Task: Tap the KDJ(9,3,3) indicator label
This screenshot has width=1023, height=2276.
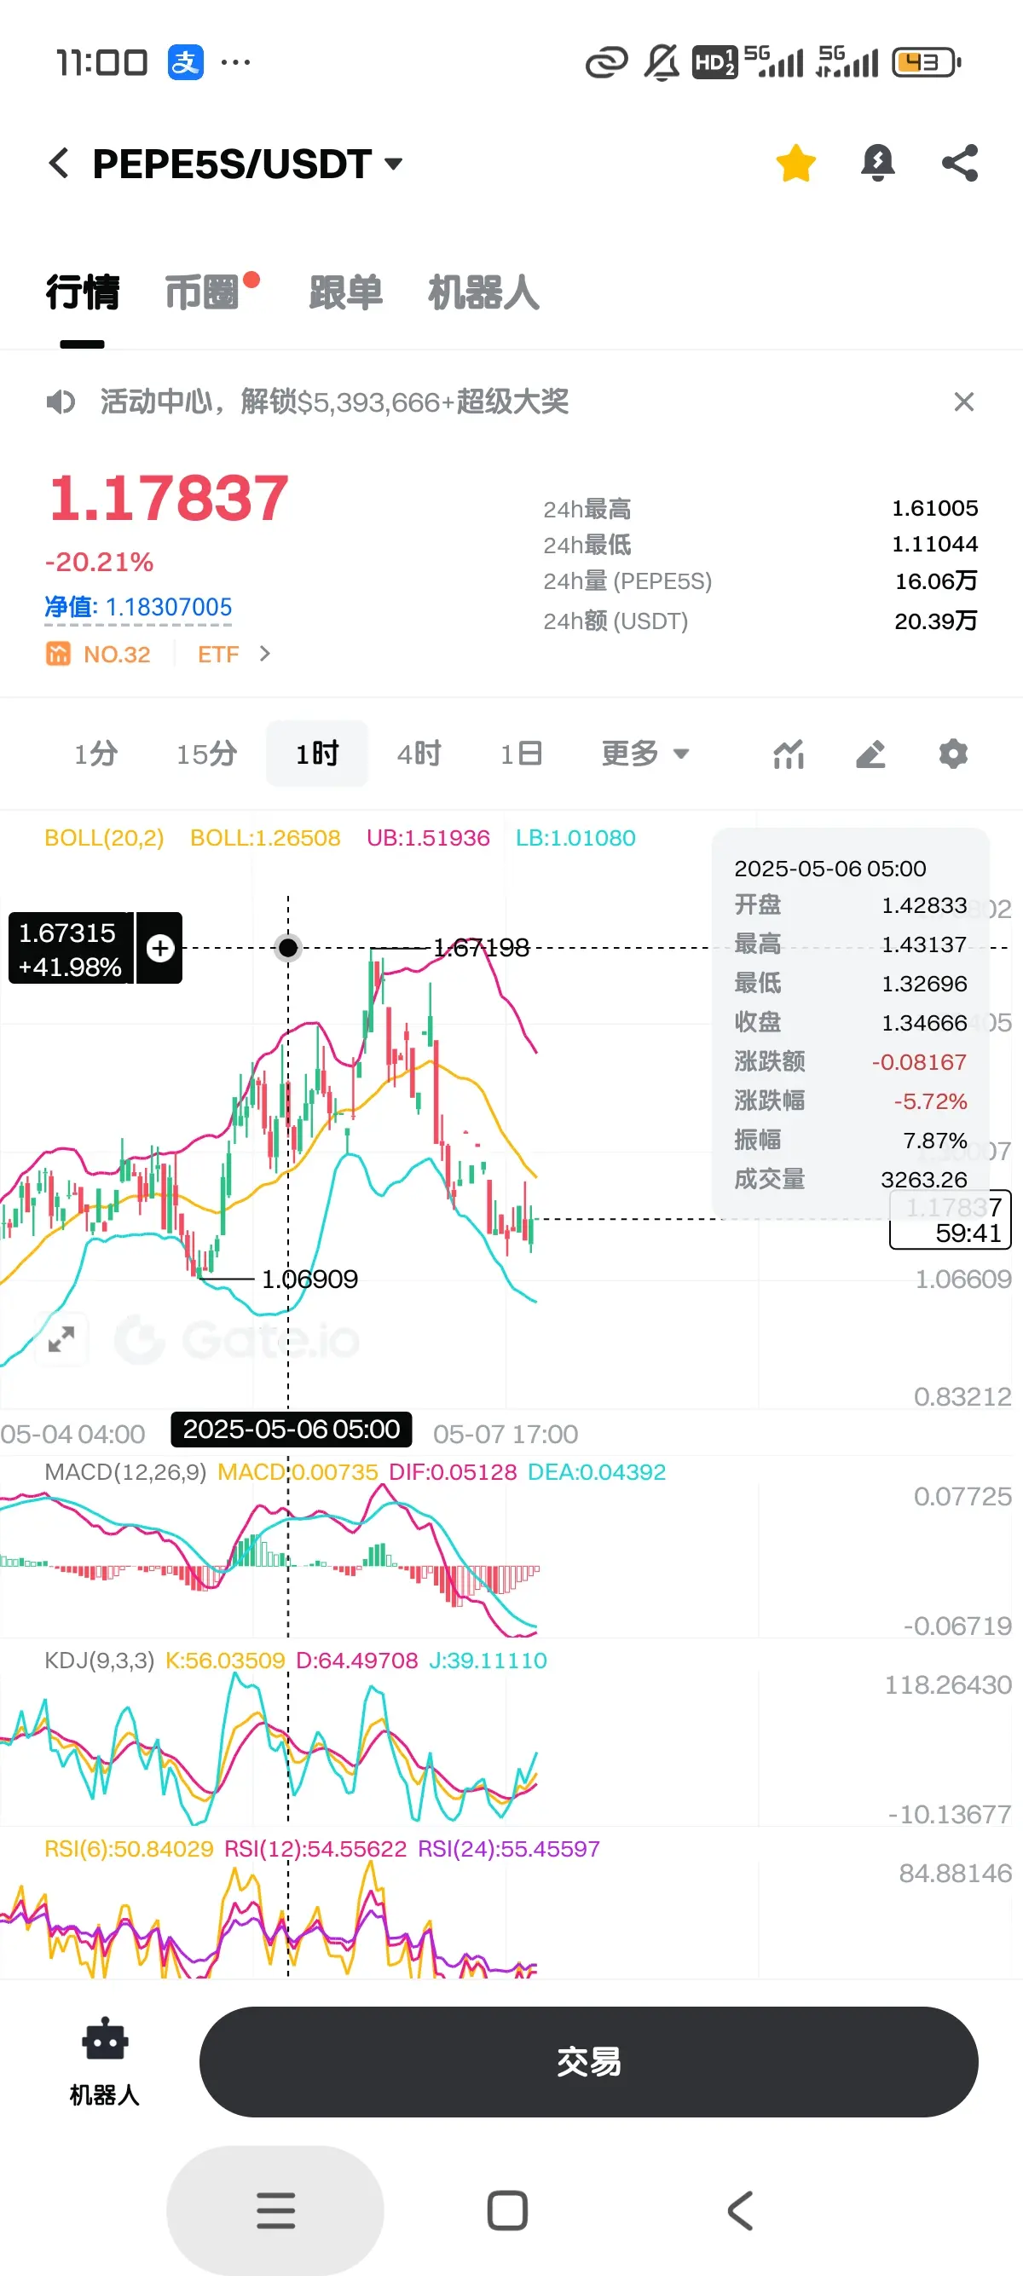Action: 99,1661
